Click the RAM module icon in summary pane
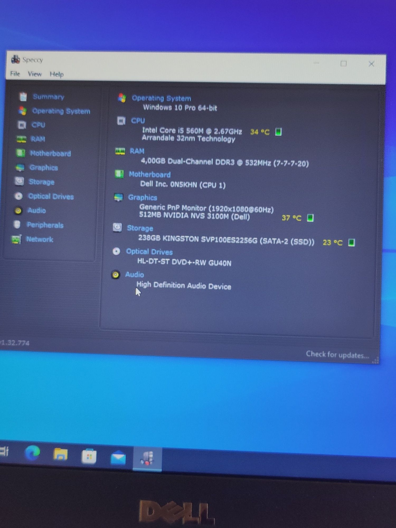This screenshot has height=528, width=396. click(120, 151)
